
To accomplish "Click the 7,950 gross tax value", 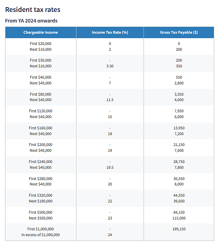I will 179,111.
